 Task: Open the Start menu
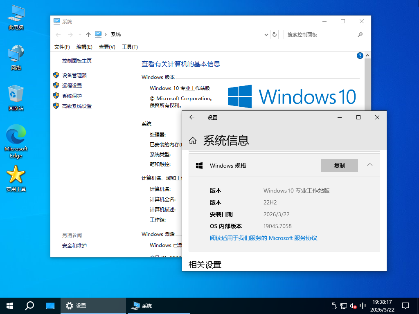click(9, 305)
